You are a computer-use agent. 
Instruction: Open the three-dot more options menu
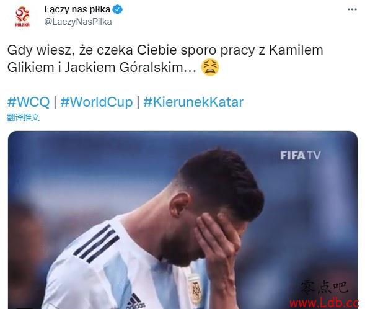[352, 9]
